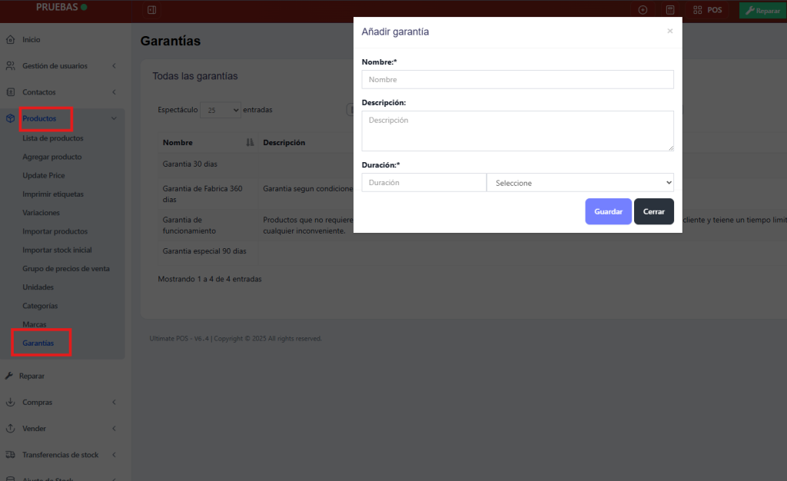
Task: Click the Contactos address book icon
Action: click(x=10, y=92)
